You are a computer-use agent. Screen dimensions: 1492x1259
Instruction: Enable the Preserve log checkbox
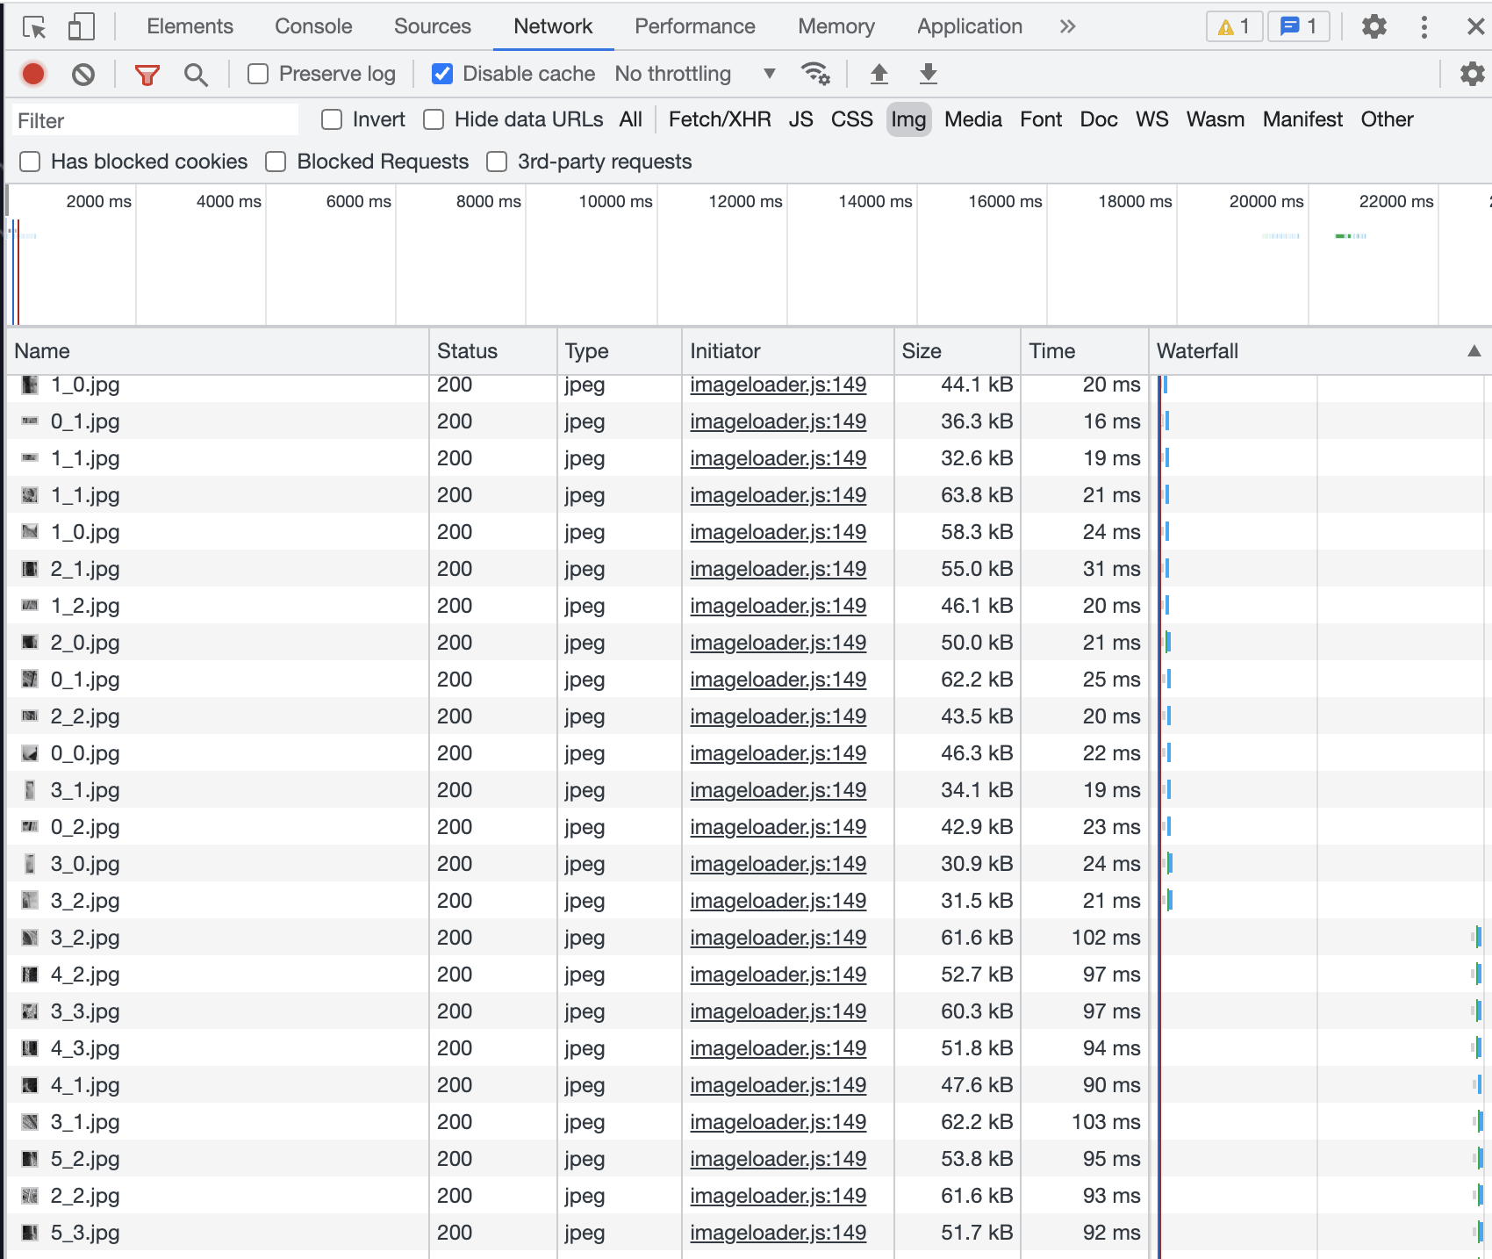(x=257, y=74)
